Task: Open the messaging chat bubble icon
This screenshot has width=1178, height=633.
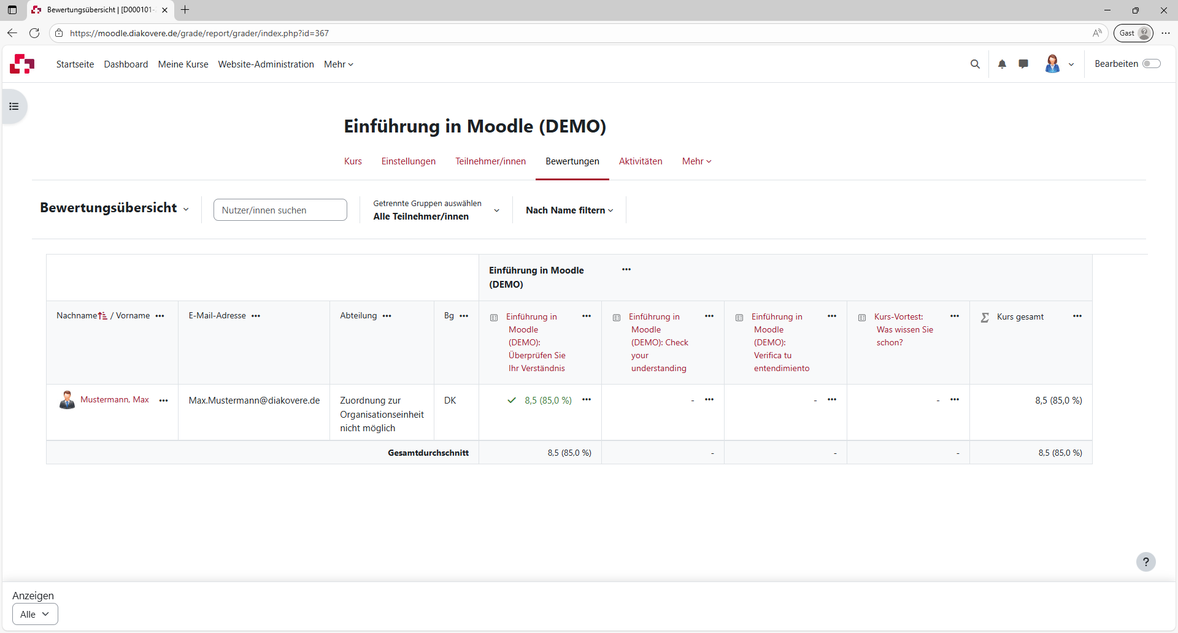Action: click(1023, 64)
